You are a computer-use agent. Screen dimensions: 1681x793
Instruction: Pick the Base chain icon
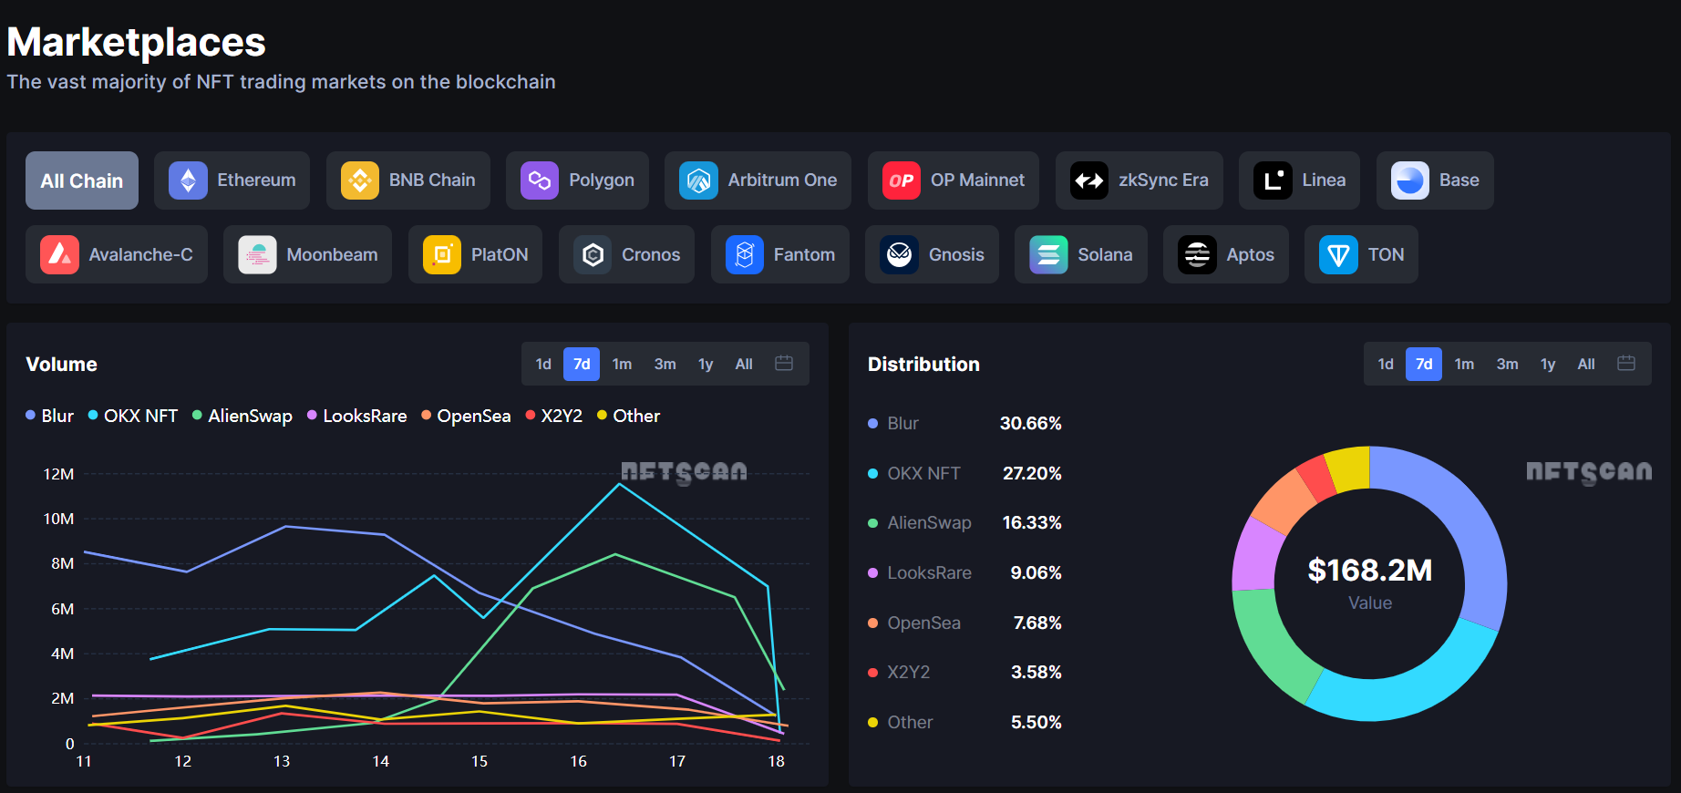[x=1410, y=180]
